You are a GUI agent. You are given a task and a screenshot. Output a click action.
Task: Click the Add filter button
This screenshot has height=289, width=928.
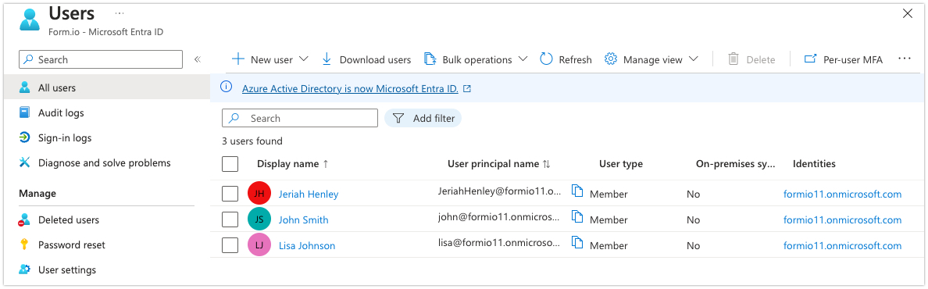click(423, 118)
